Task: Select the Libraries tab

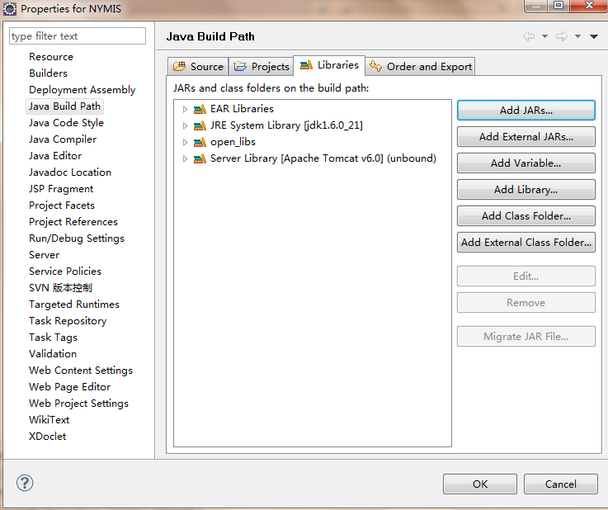Action: click(x=329, y=65)
